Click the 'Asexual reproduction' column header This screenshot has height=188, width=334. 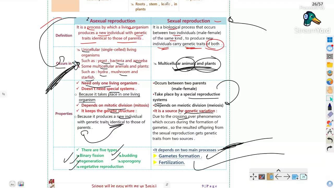click(112, 21)
